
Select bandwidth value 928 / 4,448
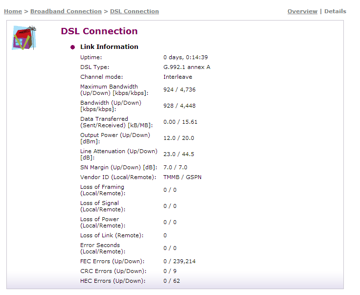[x=180, y=106]
